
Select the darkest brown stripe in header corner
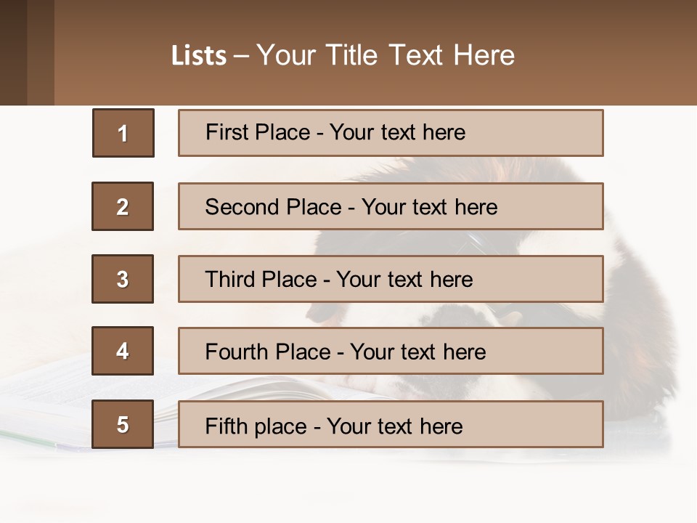[13, 52]
